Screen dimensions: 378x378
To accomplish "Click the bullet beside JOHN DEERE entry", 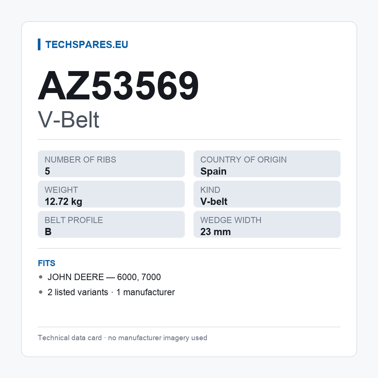I will click(40, 277).
